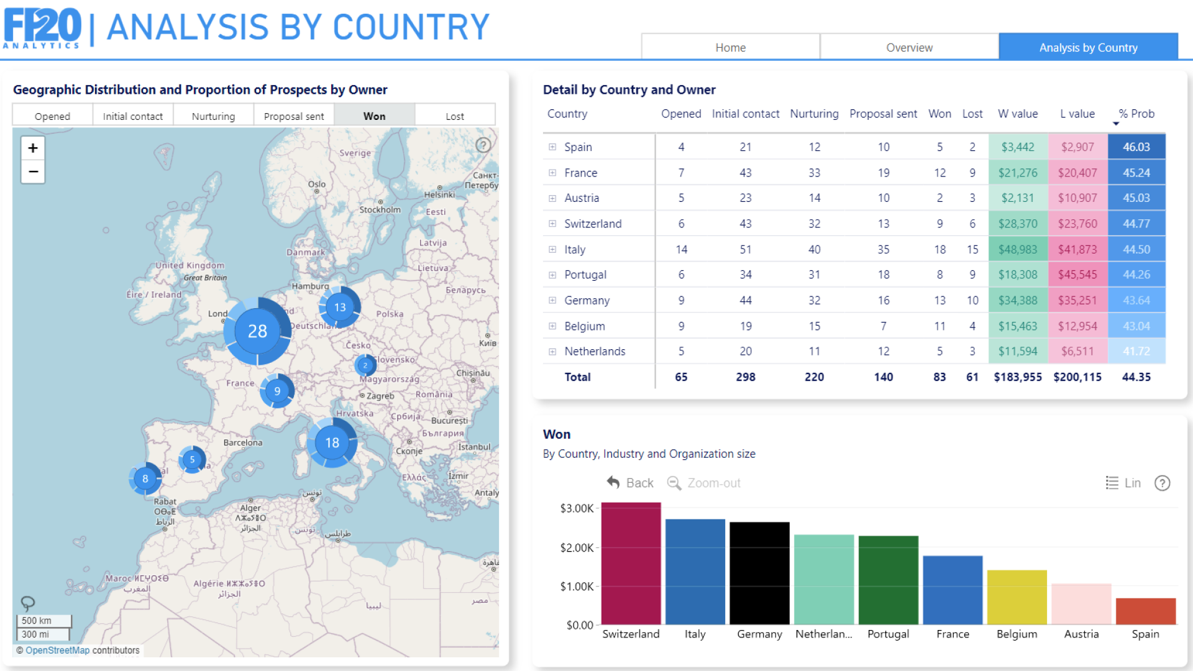Switch map to Nurturing stage
1193x671 pixels.
coord(213,116)
